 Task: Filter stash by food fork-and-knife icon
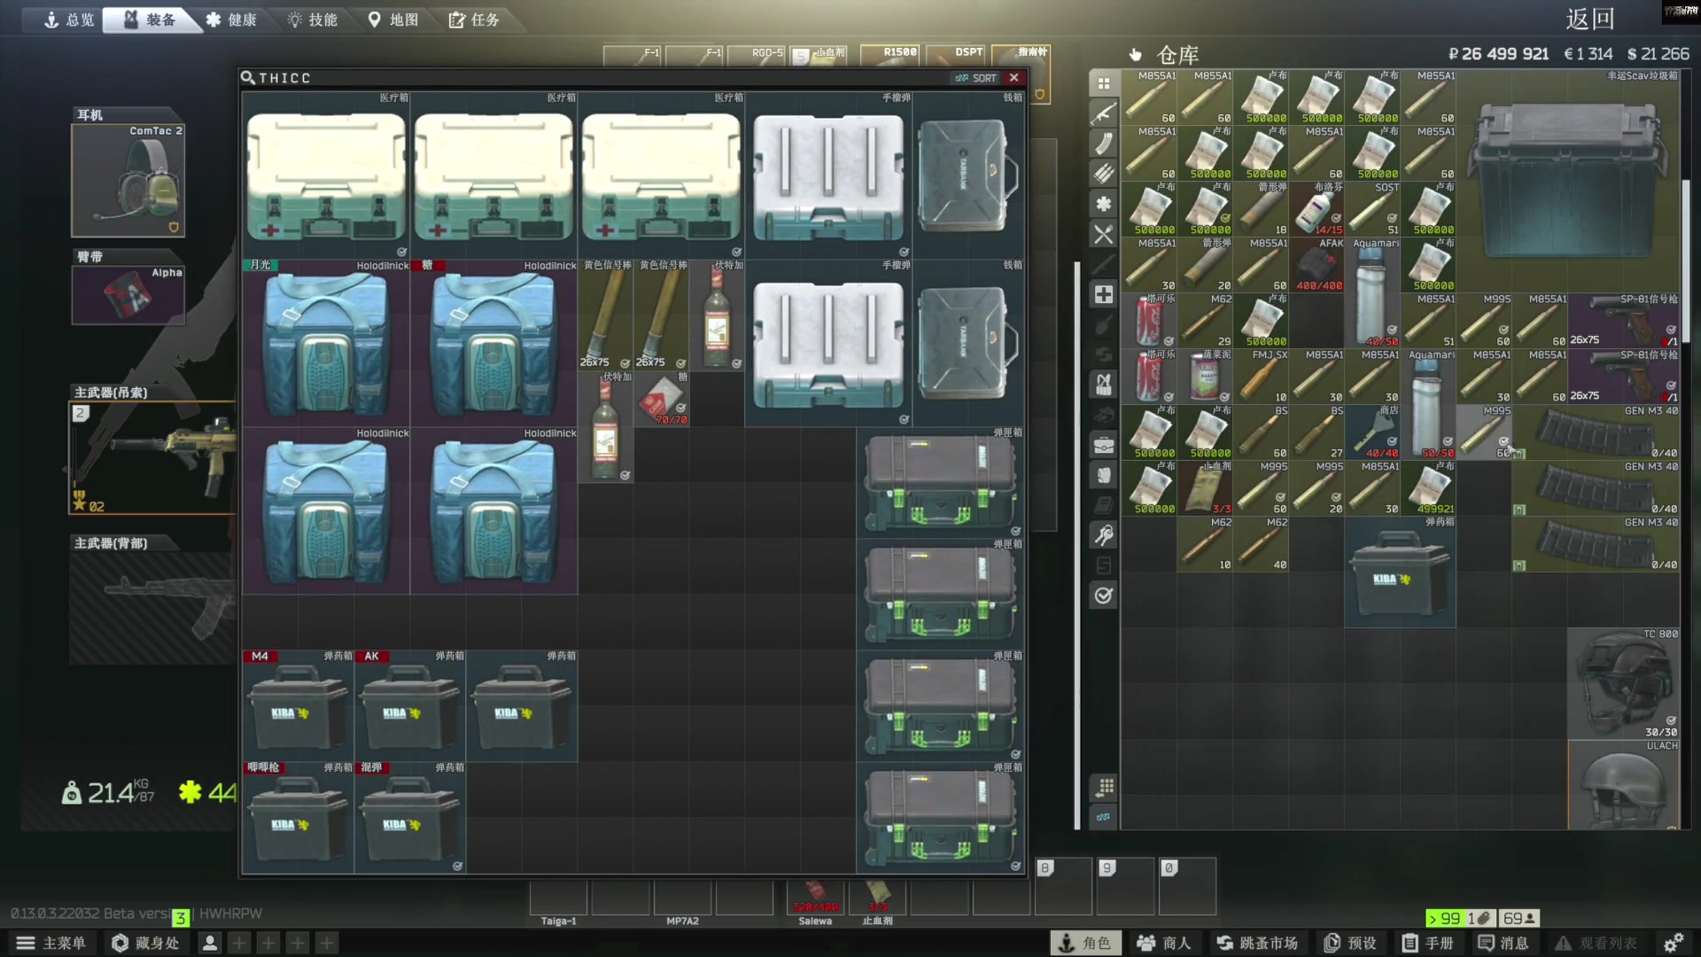(1104, 234)
